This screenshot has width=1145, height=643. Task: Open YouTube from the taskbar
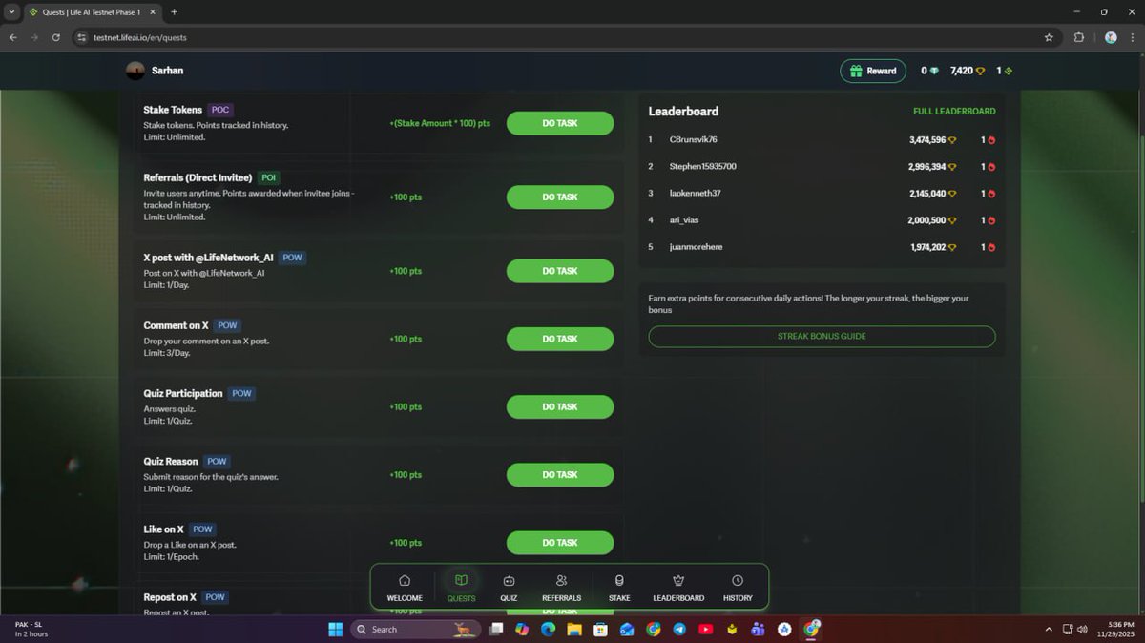(x=705, y=629)
